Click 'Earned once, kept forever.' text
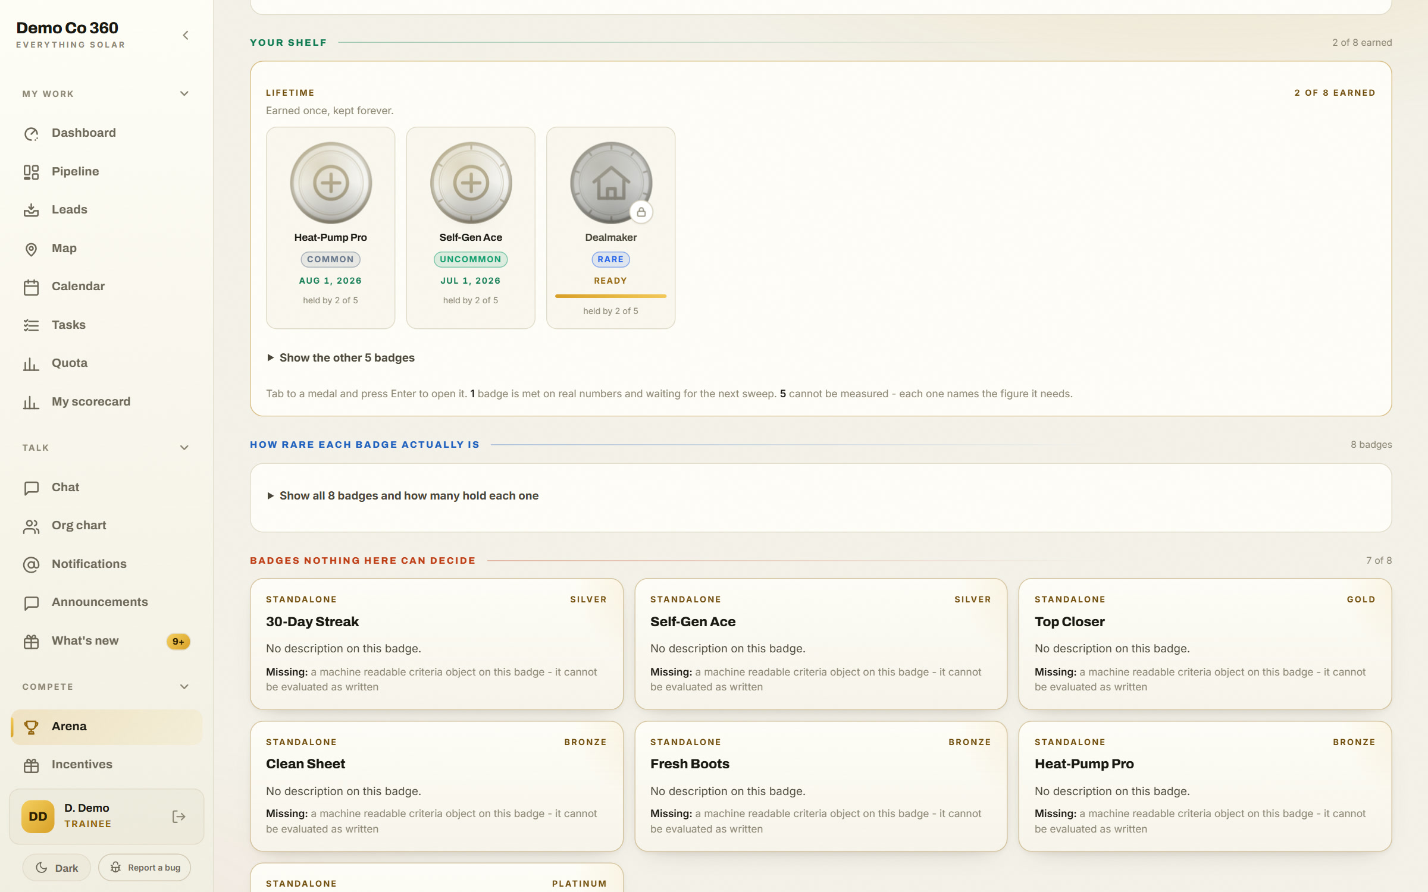Screen dimensions: 1428x892 (330, 111)
